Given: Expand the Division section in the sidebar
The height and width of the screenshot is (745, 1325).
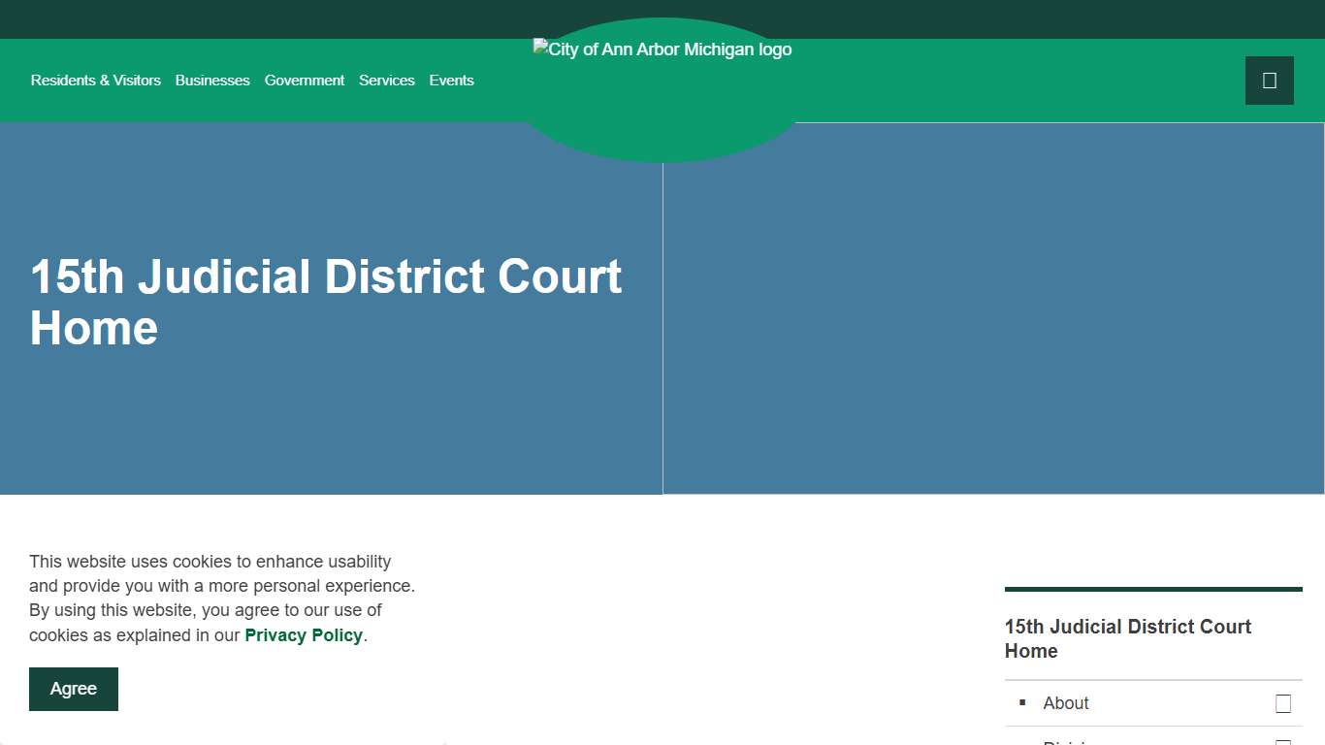Looking at the screenshot, I should [x=1067, y=743].
